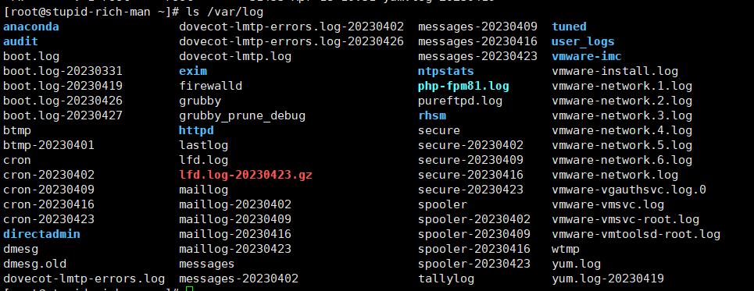Select the httpd directory entry
Image resolution: width=754 pixels, height=291 pixels.
[x=196, y=130]
